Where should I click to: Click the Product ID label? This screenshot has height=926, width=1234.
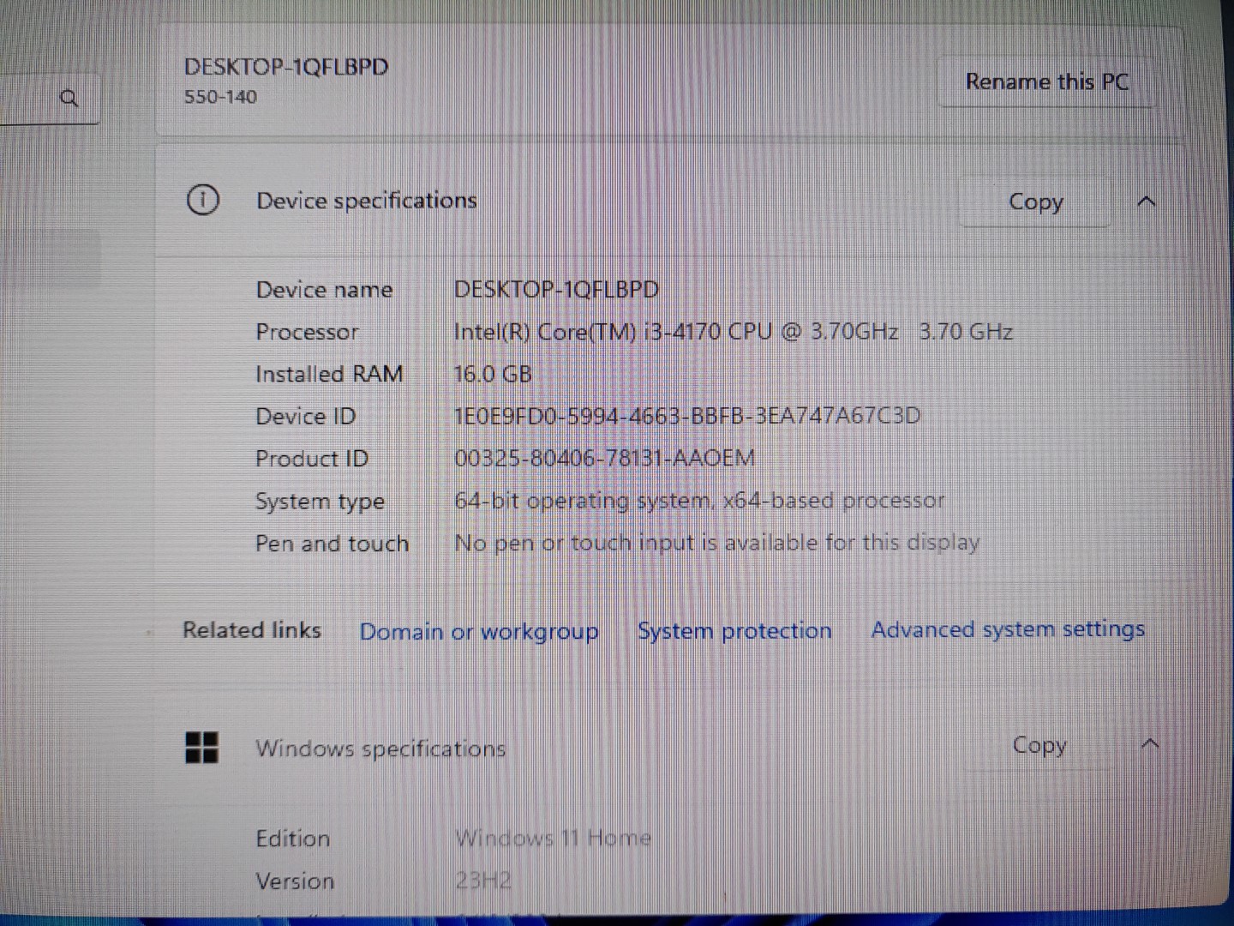point(312,459)
